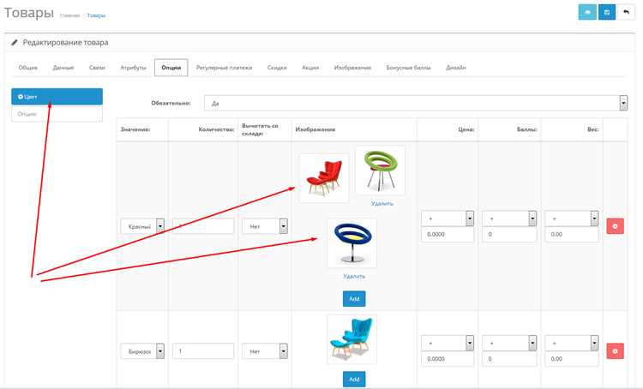The width and height of the screenshot is (643, 389).
Task: Click Add button in Бирюзовый row
Action: tap(354, 380)
